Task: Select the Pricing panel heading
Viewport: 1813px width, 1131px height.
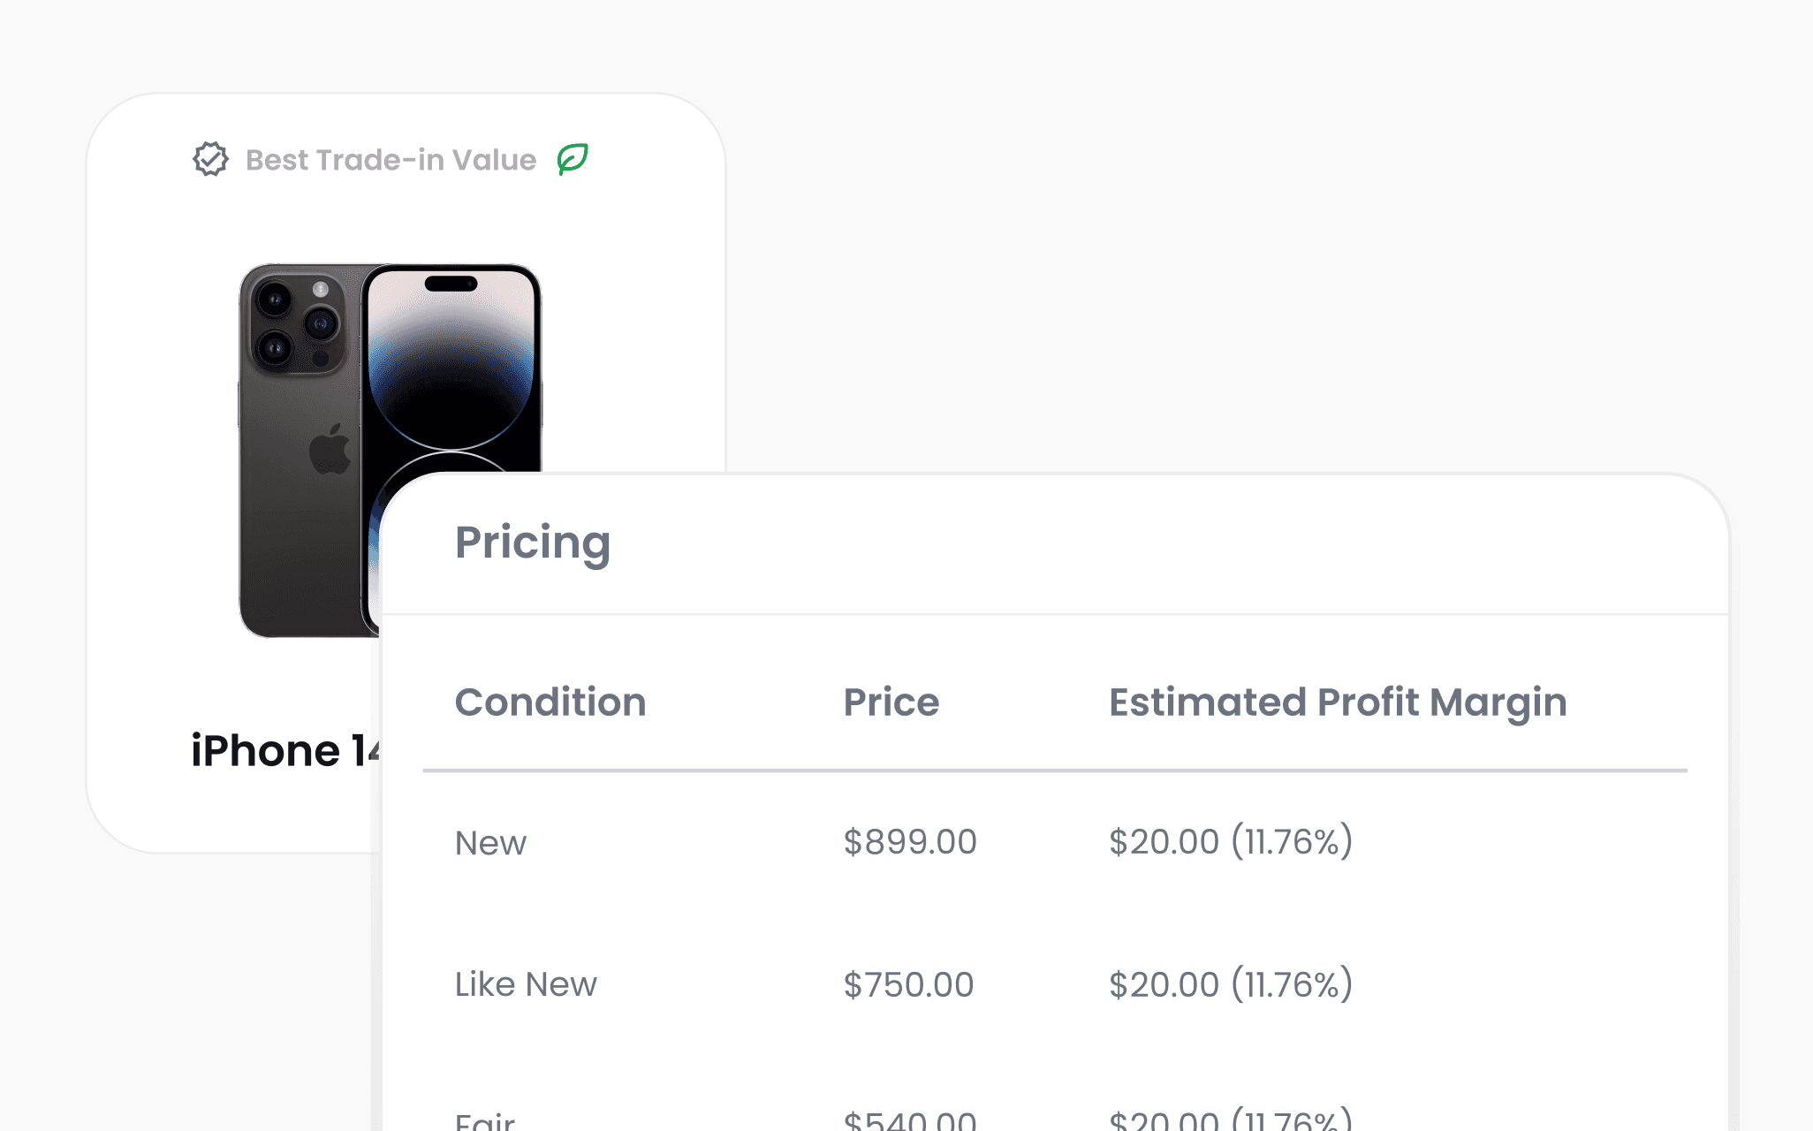Action: pyautogui.click(x=532, y=543)
